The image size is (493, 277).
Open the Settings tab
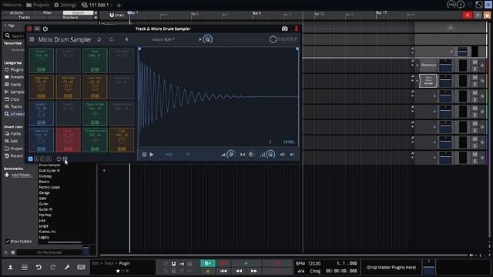pyautogui.click(x=65, y=5)
